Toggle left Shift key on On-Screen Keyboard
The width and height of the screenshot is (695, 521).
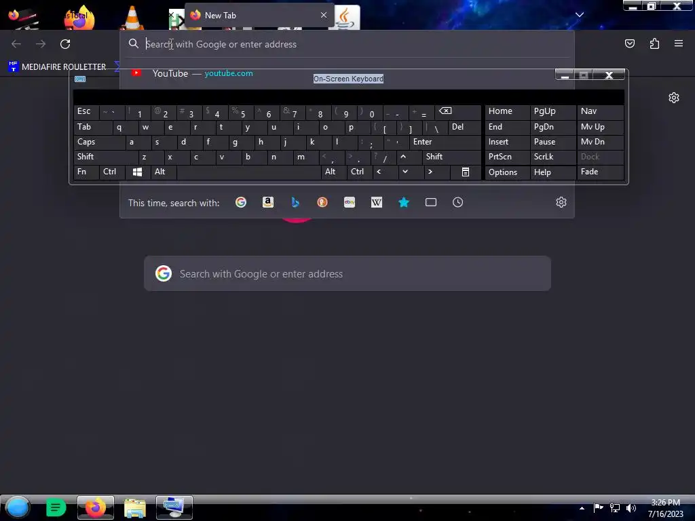[x=106, y=157]
